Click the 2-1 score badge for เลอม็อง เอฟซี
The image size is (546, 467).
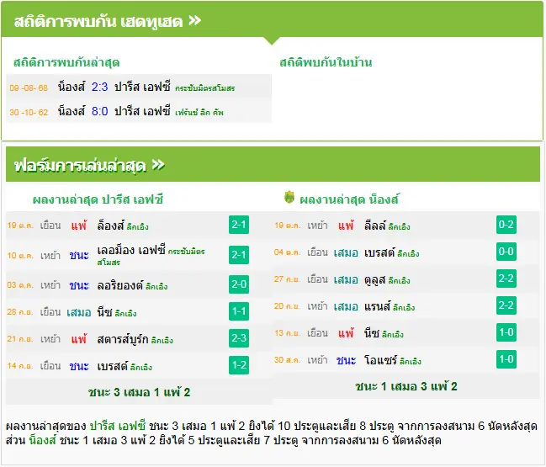point(239,255)
